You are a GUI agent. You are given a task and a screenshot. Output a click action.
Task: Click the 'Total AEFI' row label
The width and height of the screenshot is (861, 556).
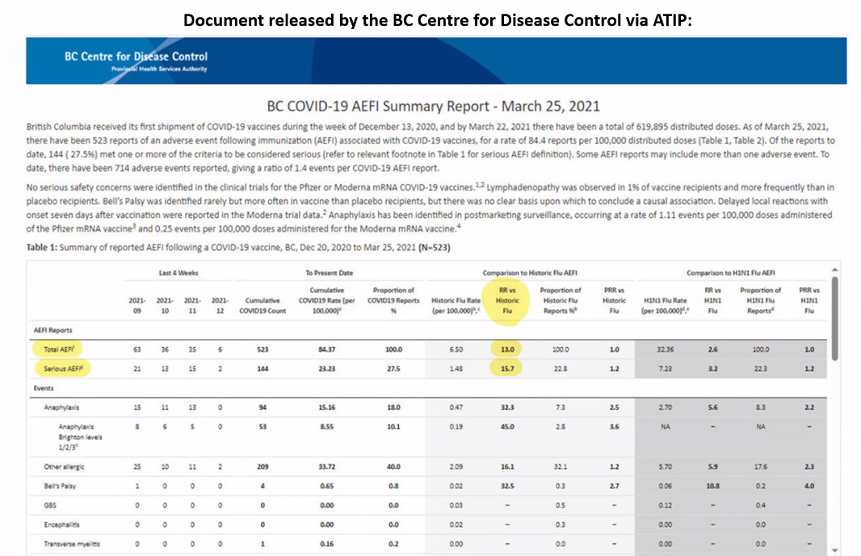[x=59, y=349]
